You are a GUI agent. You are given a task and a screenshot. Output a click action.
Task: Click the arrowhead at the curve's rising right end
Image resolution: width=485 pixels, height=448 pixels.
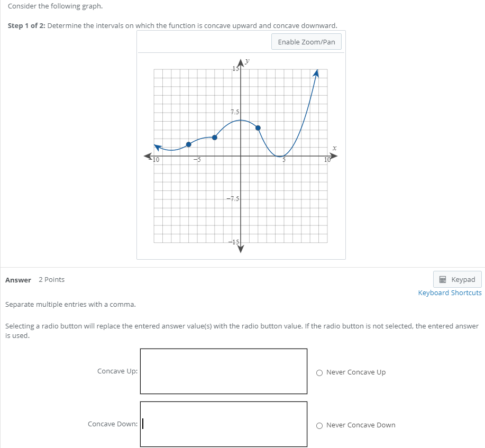tap(316, 72)
